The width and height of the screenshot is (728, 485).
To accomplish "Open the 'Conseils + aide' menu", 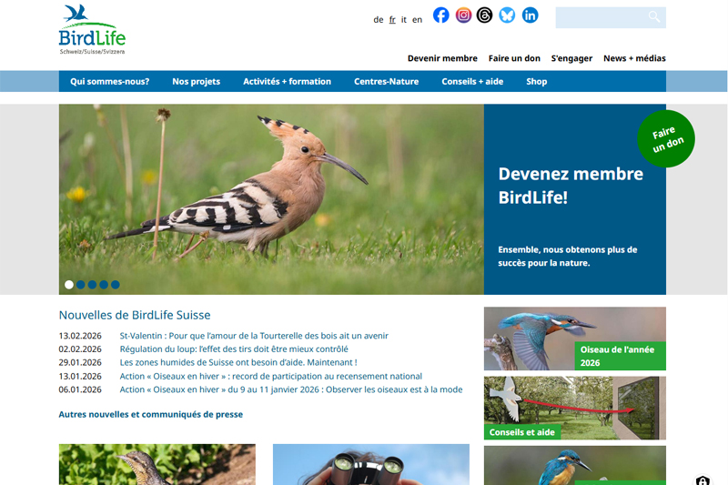I will pyautogui.click(x=472, y=81).
